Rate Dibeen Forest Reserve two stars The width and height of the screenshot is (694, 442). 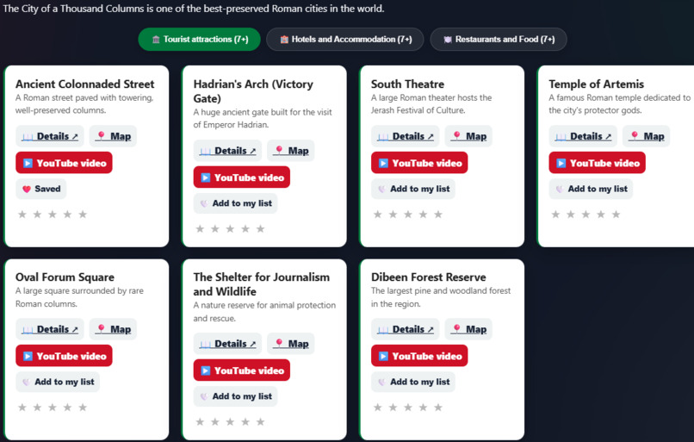[x=393, y=408]
